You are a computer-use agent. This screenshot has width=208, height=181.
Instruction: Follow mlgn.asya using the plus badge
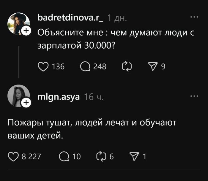26,103
